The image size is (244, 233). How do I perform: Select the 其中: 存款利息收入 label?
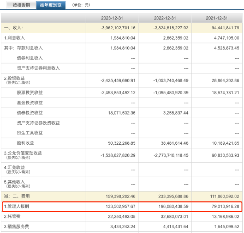point(24,48)
